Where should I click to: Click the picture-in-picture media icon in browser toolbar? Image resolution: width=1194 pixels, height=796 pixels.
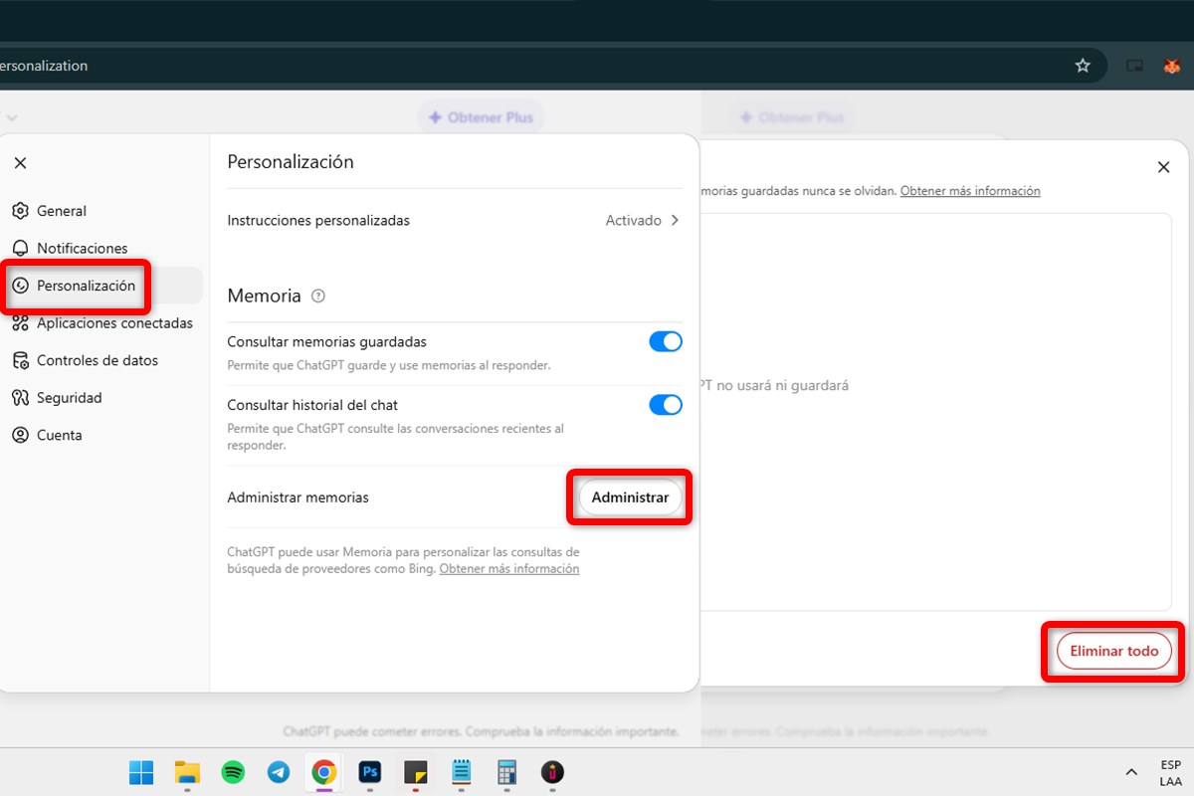[x=1134, y=66]
